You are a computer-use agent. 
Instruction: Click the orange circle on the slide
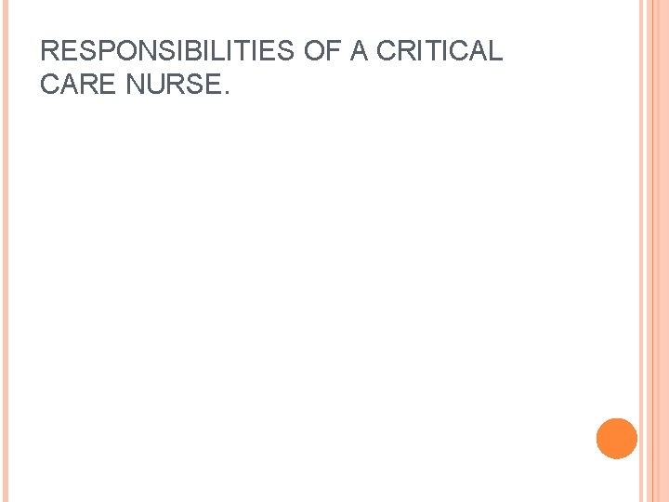point(617,439)
